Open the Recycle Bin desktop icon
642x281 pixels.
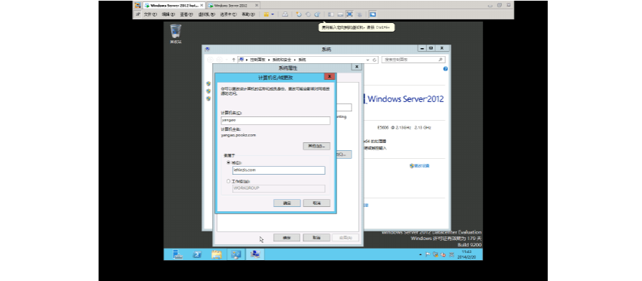(175, 34)
